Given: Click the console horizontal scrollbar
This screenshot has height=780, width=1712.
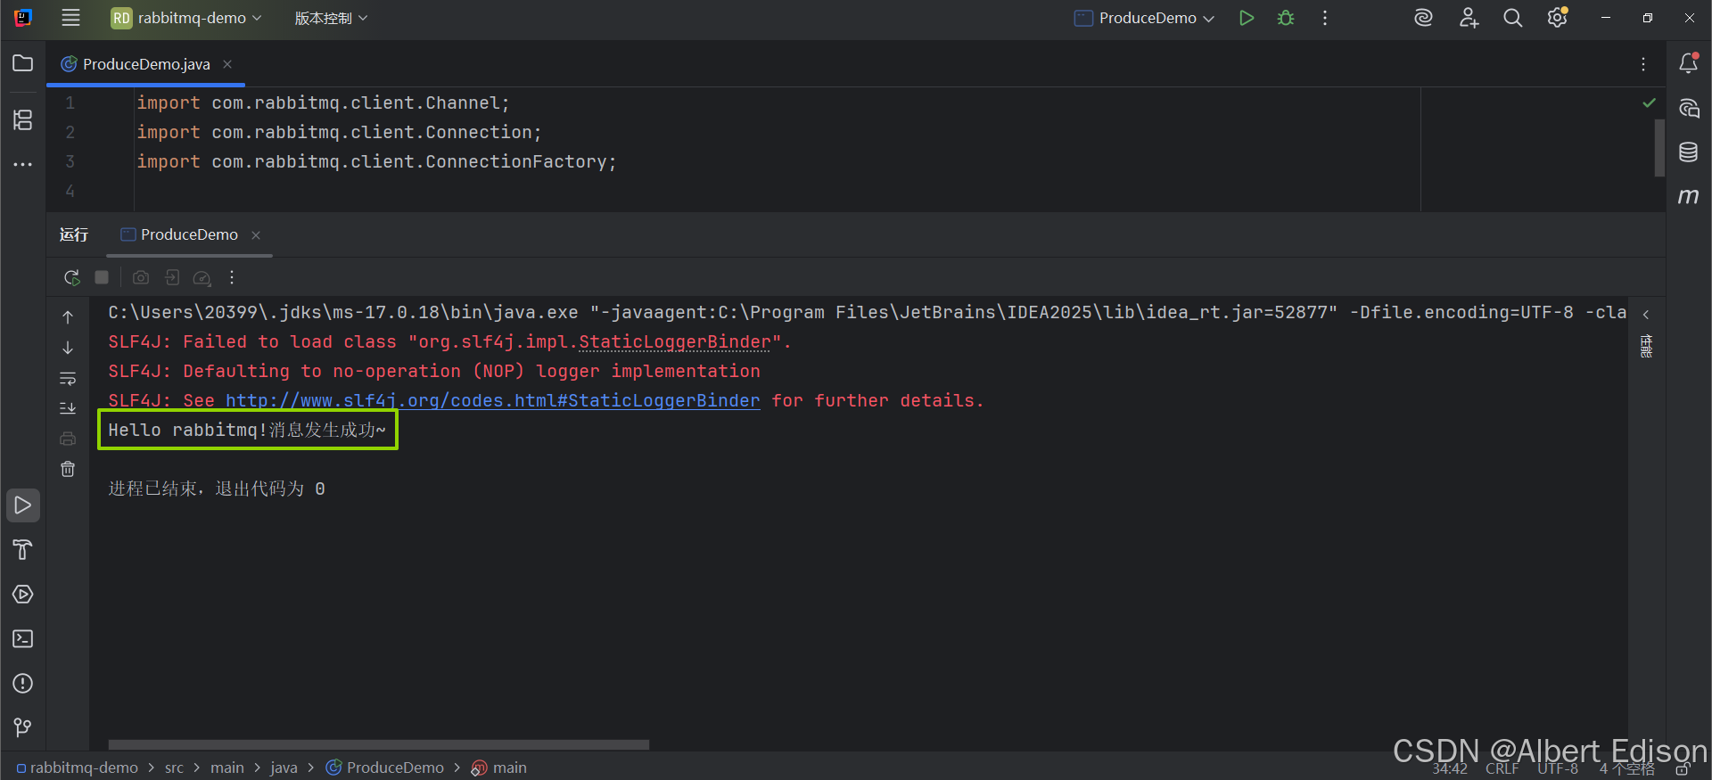Looking at the screenshot, I should click(379, 744).
